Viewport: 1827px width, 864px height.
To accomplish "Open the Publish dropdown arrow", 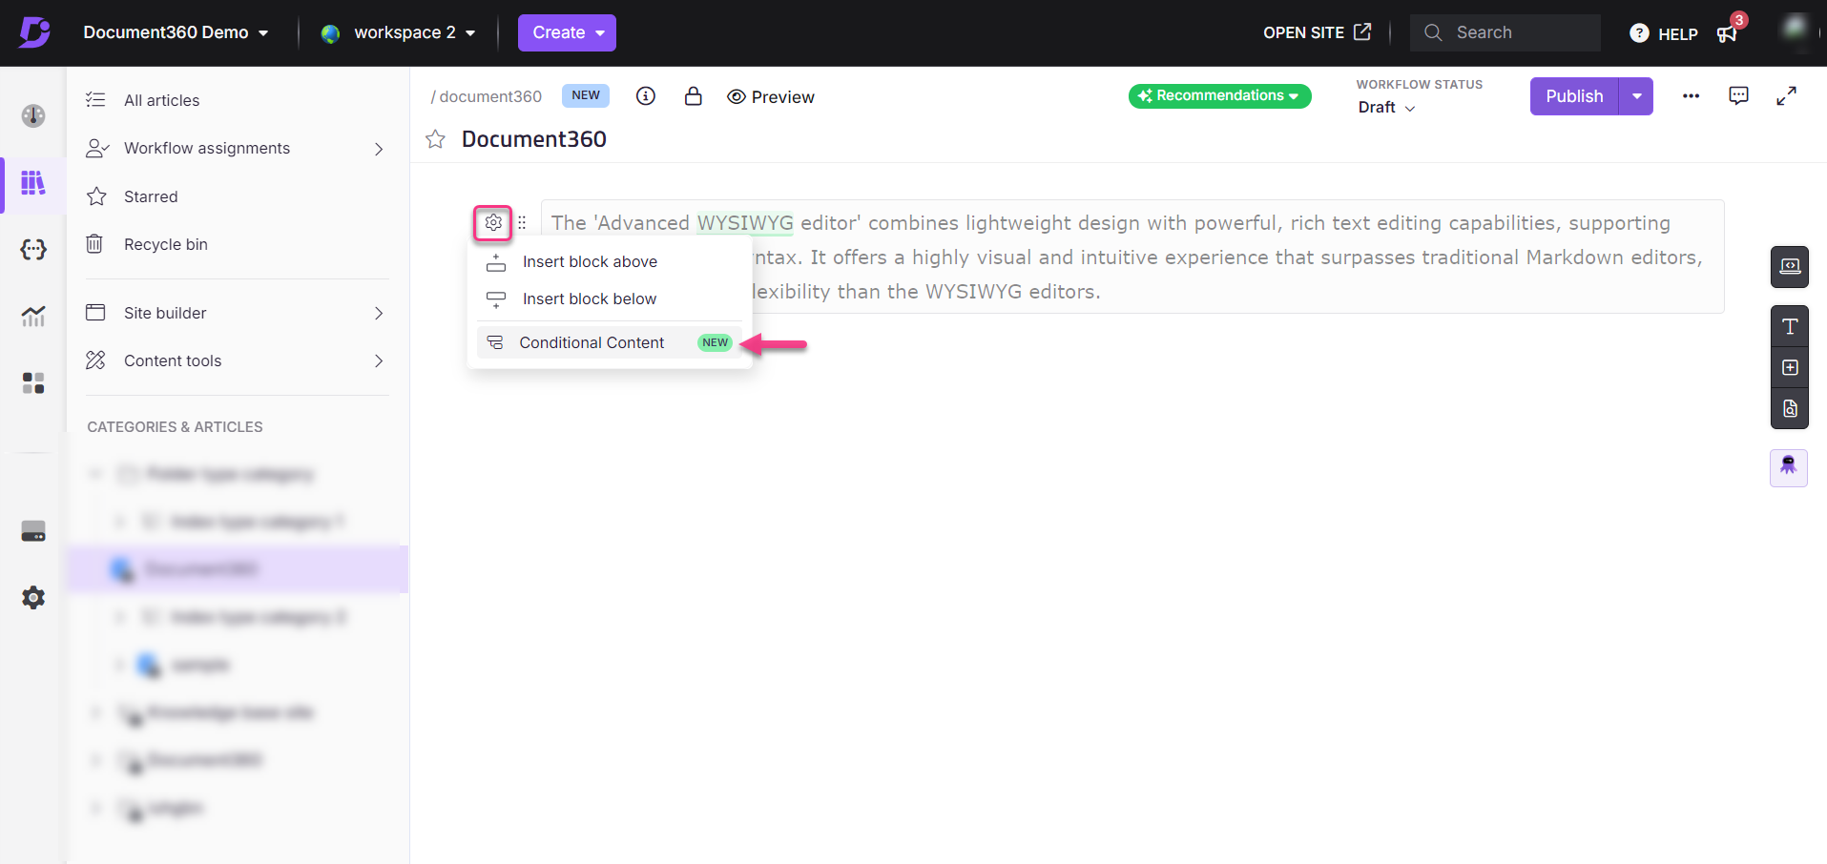I will pos(1636,96).
